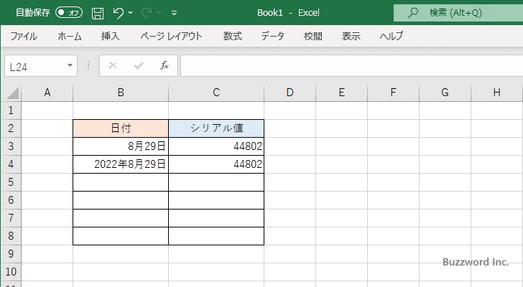
Task: Select column C header
Action: (x=216, y=93)
